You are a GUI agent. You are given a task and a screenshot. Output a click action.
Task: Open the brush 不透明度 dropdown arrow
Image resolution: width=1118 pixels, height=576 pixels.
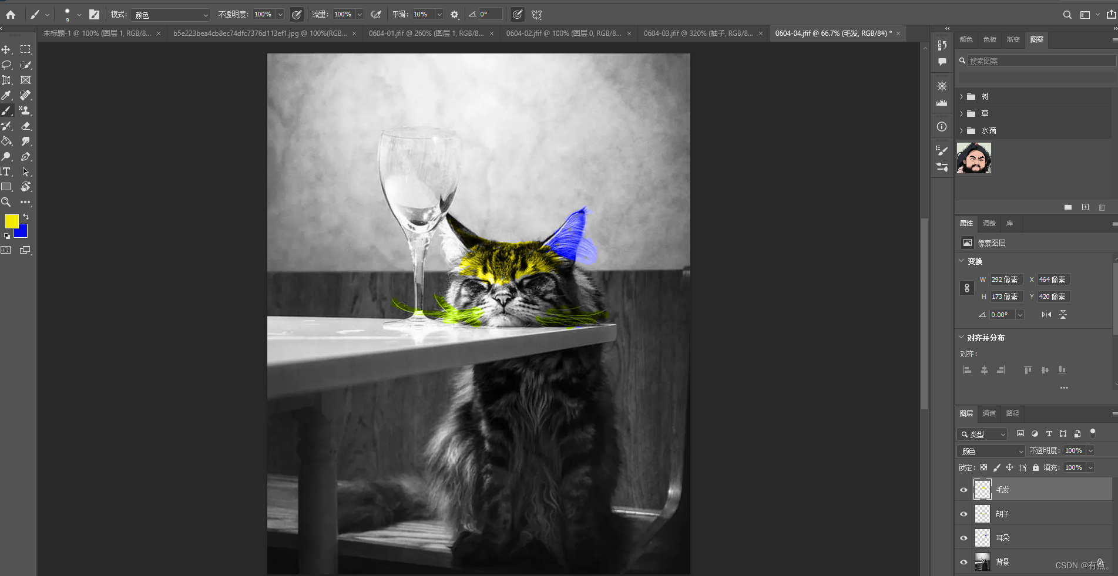click(x=280, y=15)
